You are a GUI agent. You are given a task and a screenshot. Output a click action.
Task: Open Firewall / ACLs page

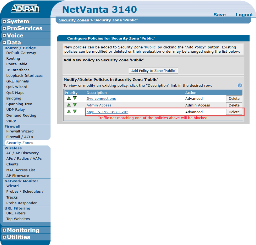20,137
